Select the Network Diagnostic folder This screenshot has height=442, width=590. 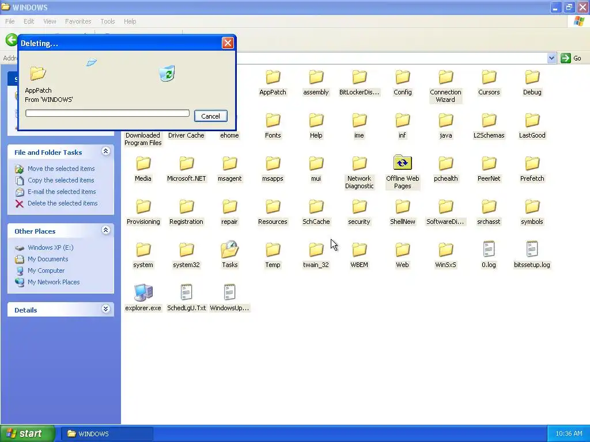[x=360, y=173]
